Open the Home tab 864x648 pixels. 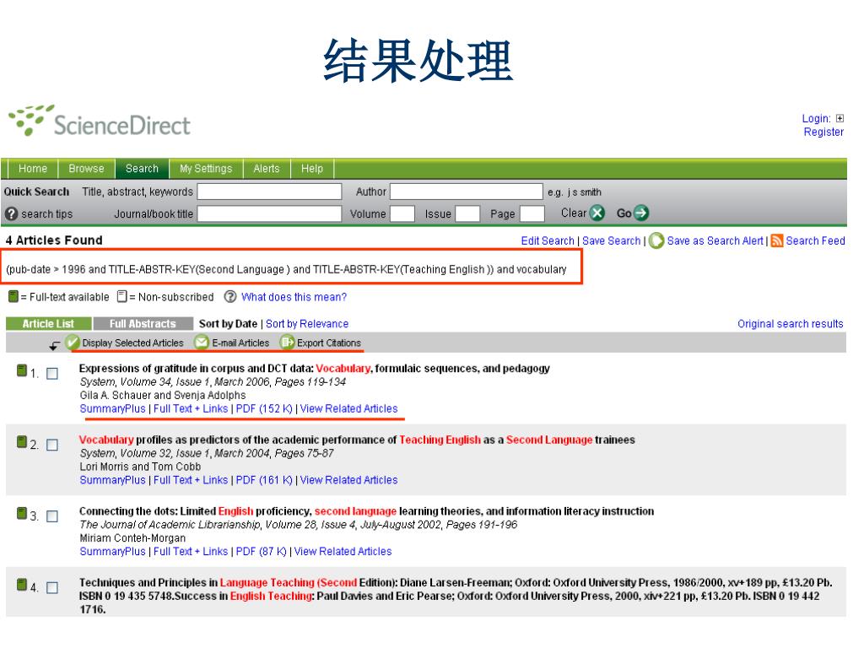pos(33,169)
